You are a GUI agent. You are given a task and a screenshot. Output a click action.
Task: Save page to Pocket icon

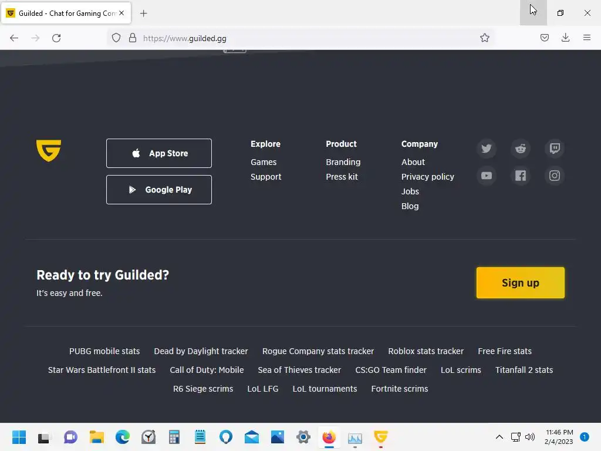544,38
